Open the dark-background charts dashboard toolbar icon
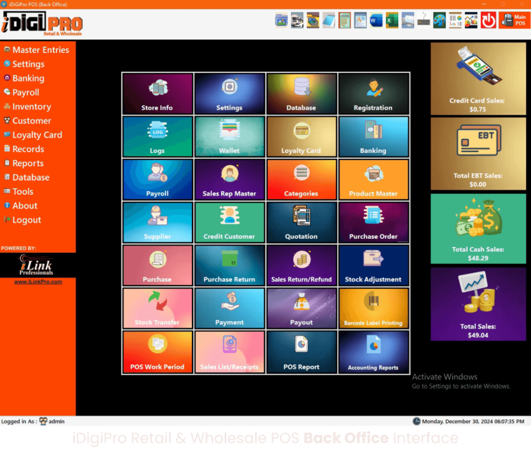The width and height of the screenshot is (531, 450). (x=471, y=21)
